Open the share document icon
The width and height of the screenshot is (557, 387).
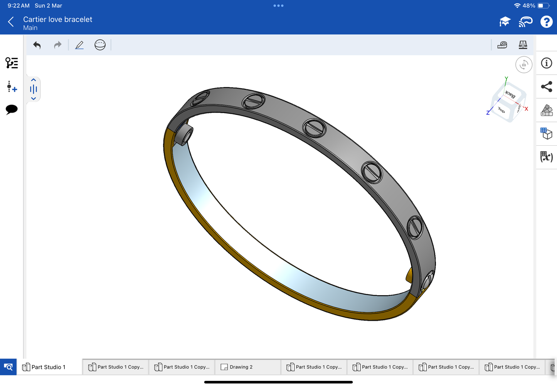click(547, 87)
